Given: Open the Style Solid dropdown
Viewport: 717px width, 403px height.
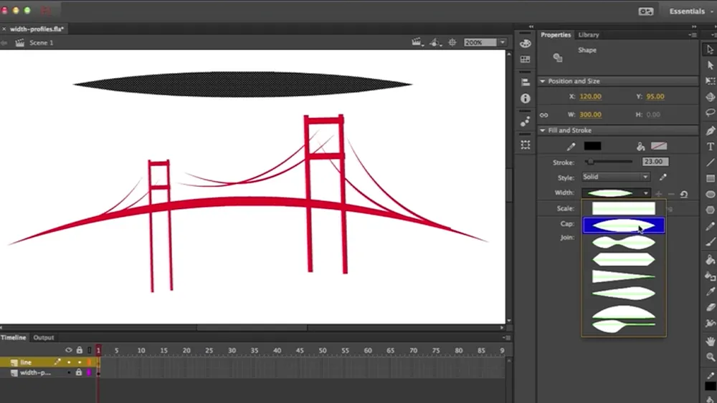Looking at the screenshot, I should tap(615, 177).
